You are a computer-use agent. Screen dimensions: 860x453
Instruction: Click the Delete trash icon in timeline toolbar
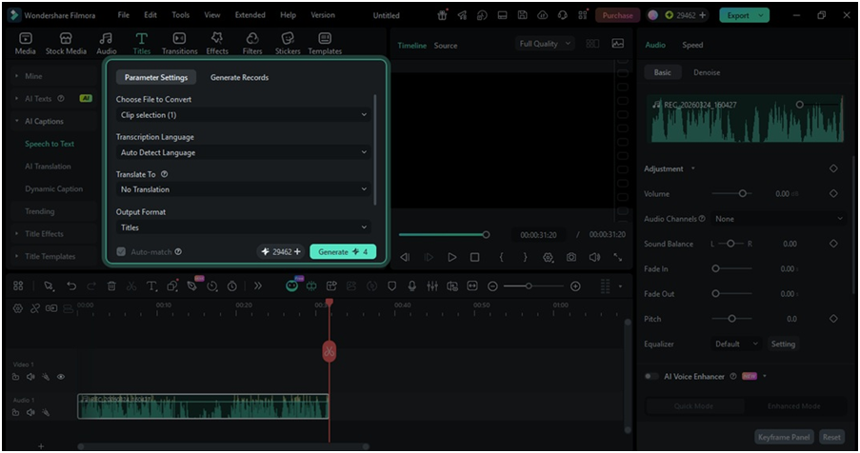point(111,286)
